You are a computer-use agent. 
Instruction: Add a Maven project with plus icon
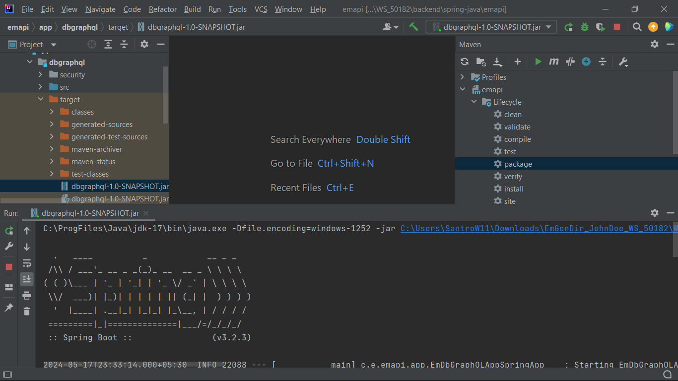pos(517,62)
